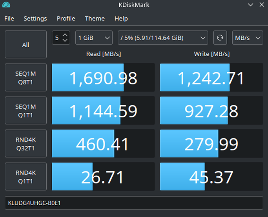Minimize the KDiskMark window
The width and height of the screenshot is (268, 217).
tap(250, 5)
